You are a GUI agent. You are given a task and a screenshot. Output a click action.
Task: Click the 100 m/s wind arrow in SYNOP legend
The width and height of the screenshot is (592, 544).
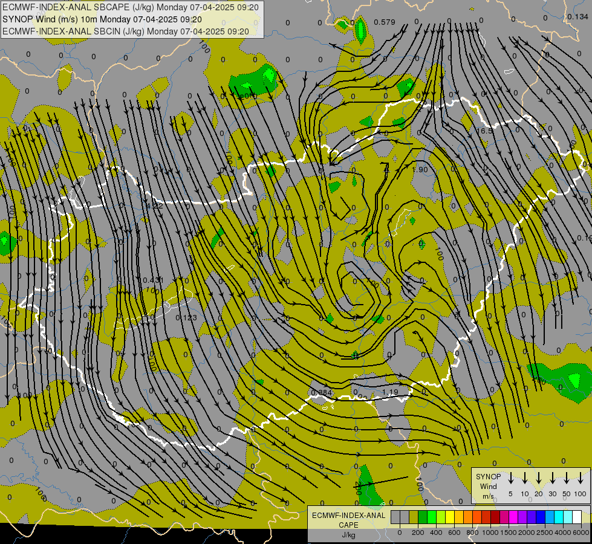581,478
